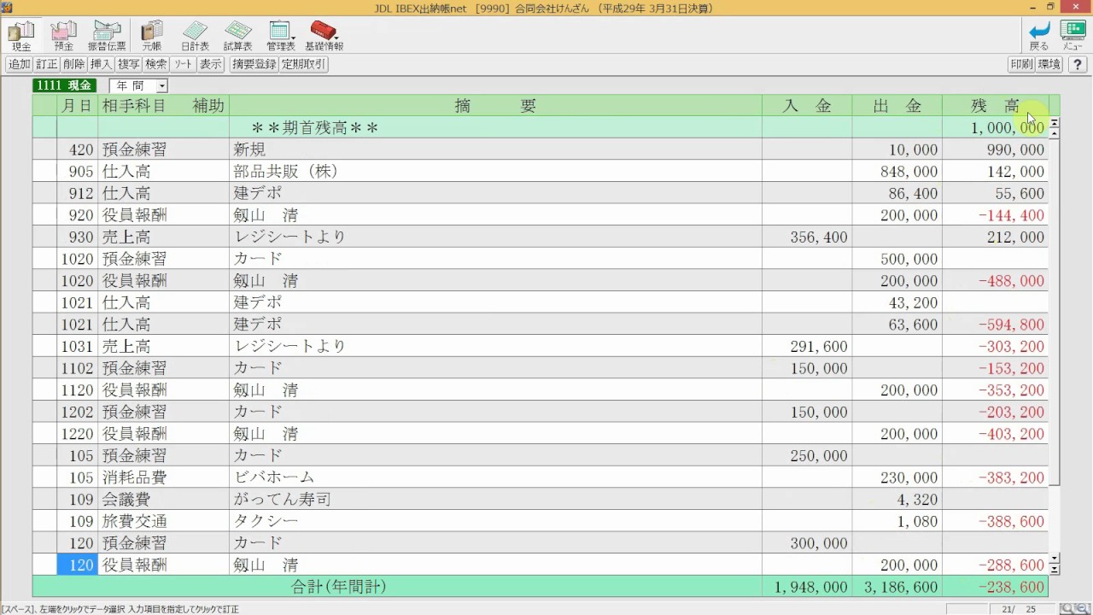Viewport: 1093px width, 615px height.
Task: Click the 印刷 print button
Action: coord(1021,64)
